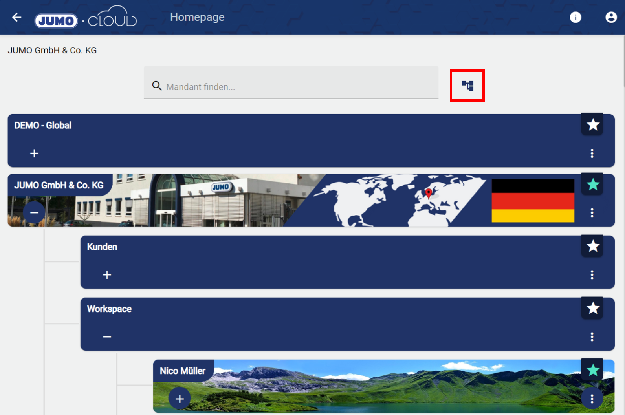Open three-dot menu for Nico Müller

(592, 399)
